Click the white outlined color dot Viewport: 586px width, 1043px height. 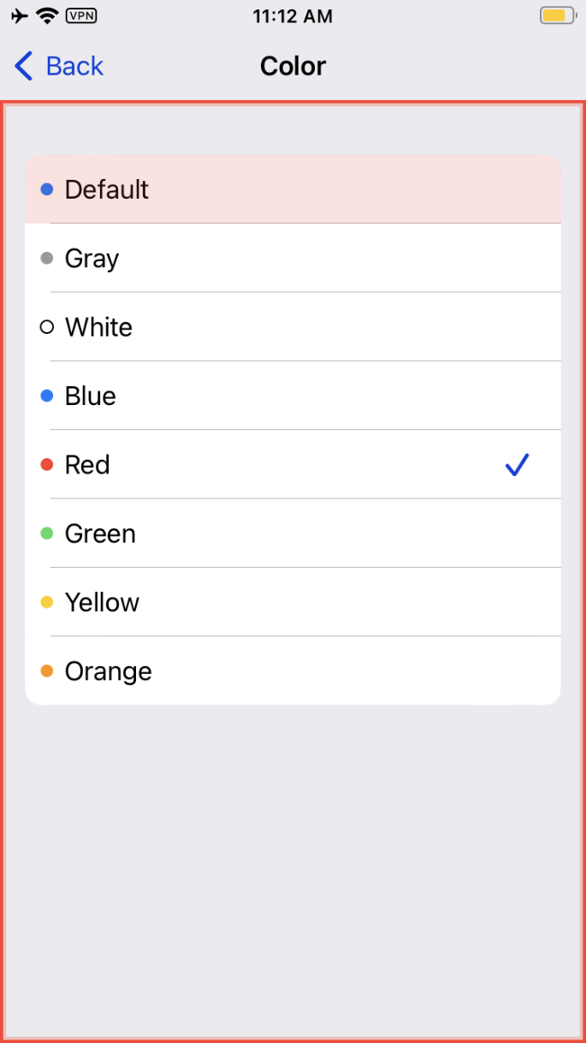47,327
